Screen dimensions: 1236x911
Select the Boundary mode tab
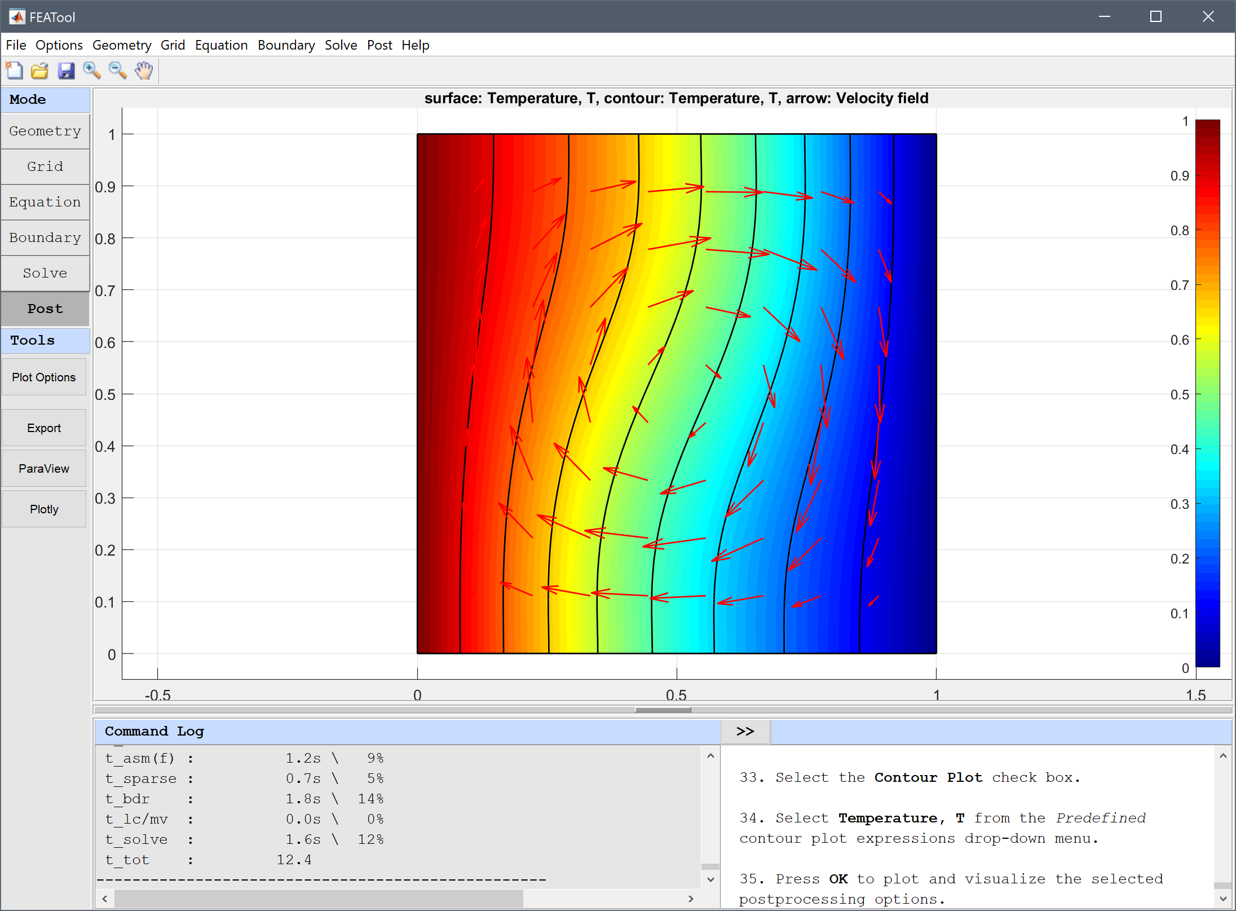[x=45, y=237]
